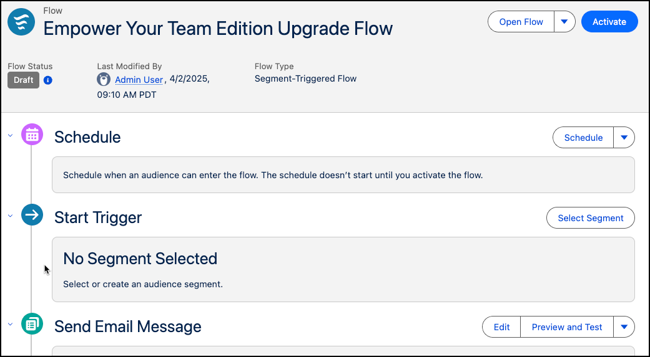Image resolution: width=650 pixels, height=357 pixels.
Task: Click the teal Send Email Message icon
Action: click(32, 324)
